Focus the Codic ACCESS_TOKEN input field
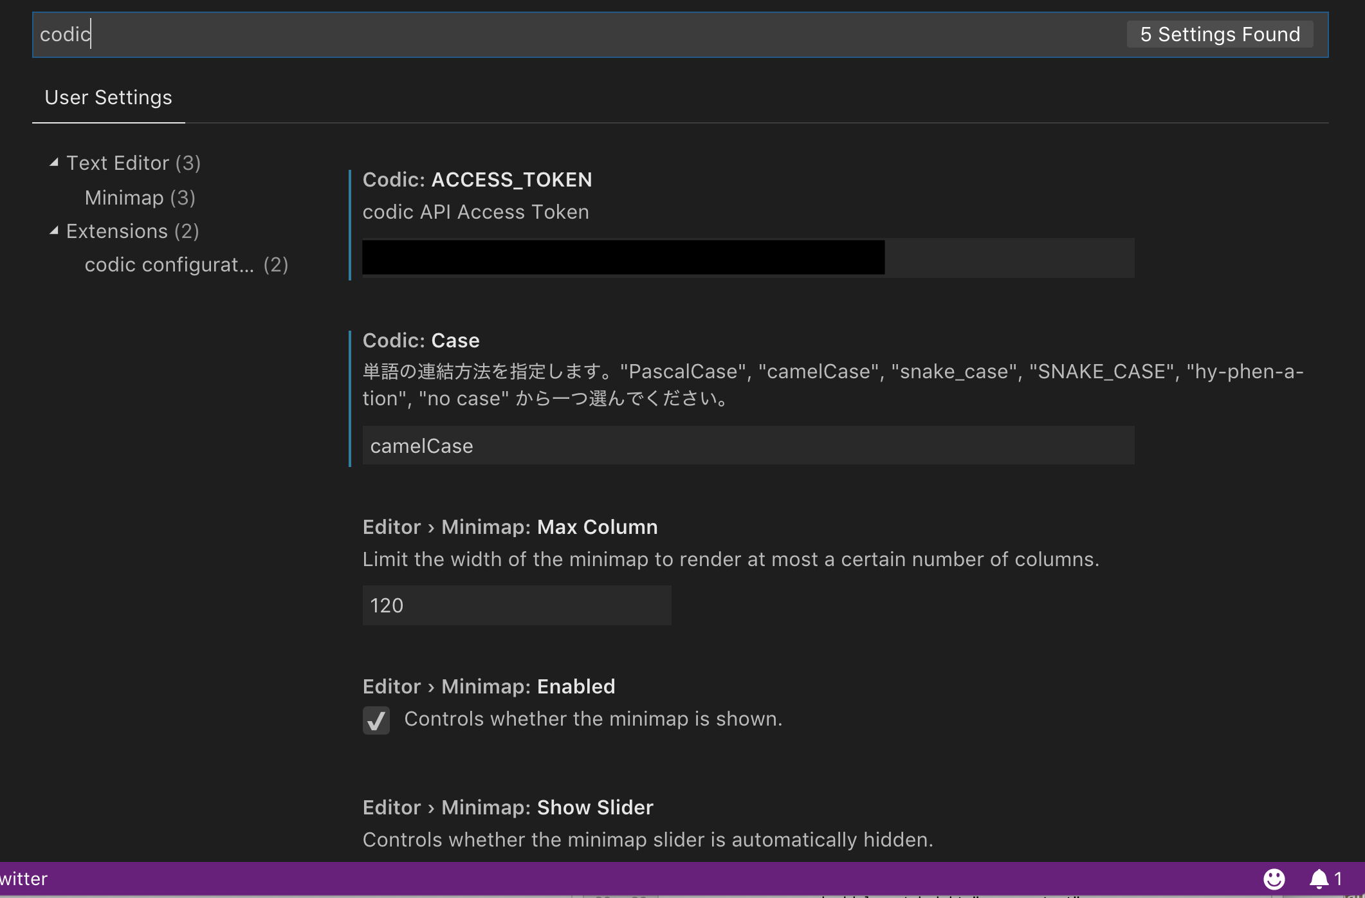 click(748, 258)
